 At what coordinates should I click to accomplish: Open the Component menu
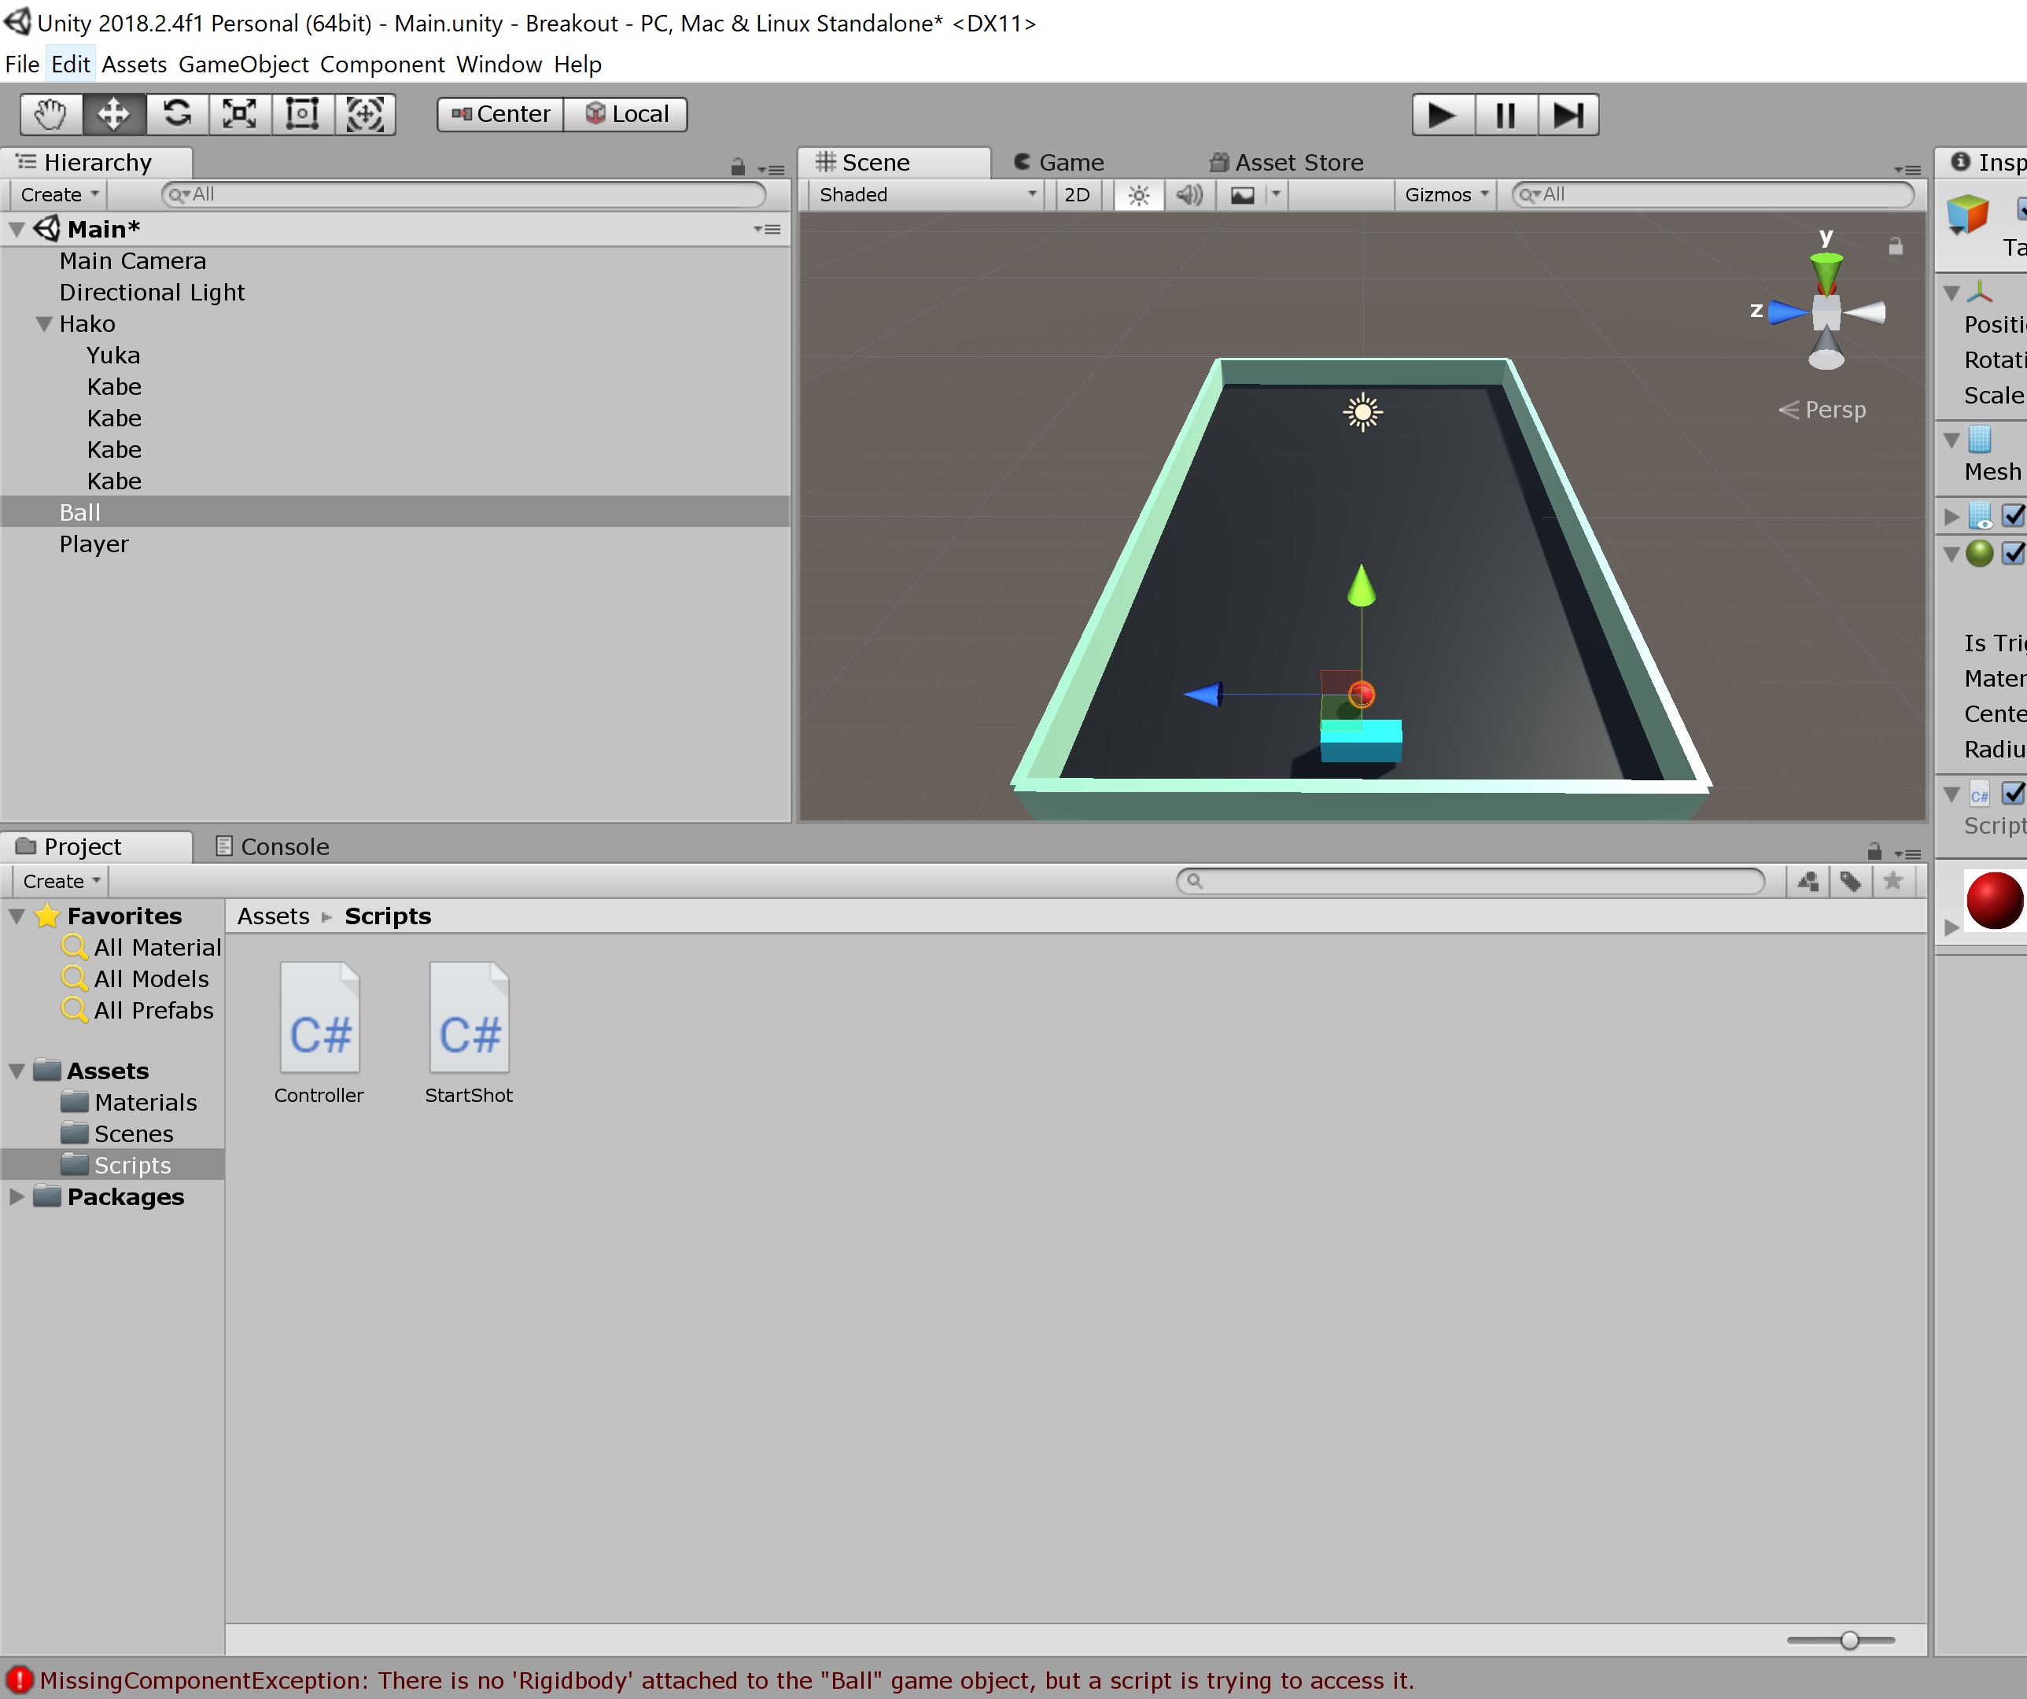coord(382,64)
